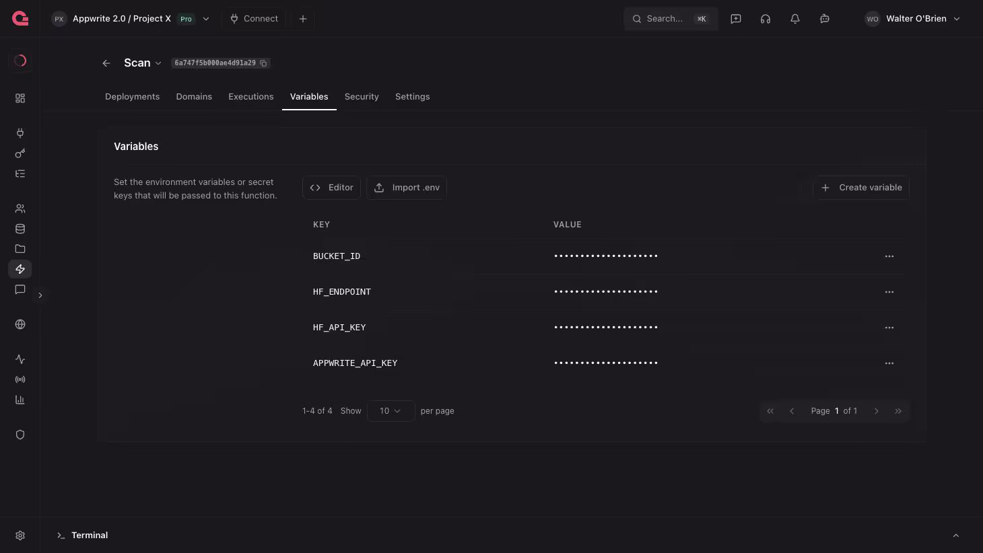Image resolution: width=983 pixels, height=553 pixels.
Task: Go back with the left arrow icon
Action: click(106, 63)
